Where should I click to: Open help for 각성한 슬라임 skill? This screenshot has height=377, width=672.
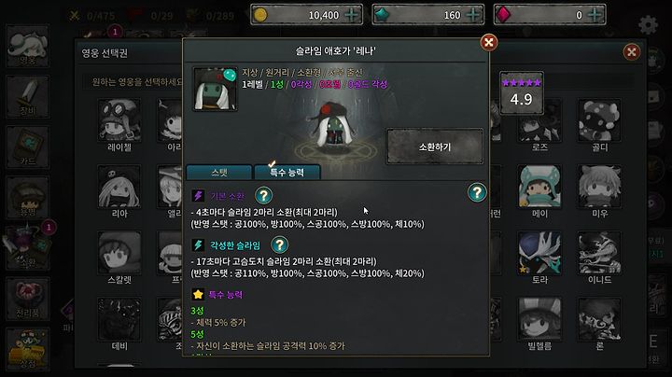[279, 245]
